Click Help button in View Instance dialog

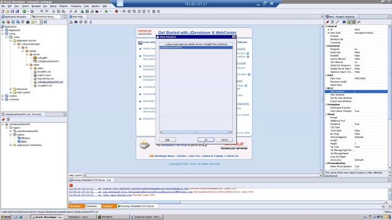167,140
